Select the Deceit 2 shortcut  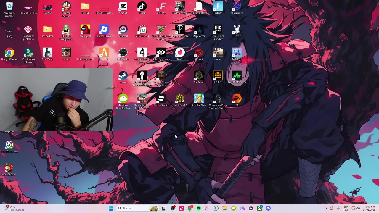point(237,31)
